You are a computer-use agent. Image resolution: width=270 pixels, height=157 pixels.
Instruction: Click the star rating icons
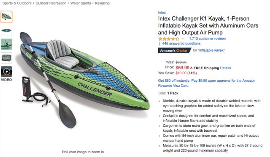[169, 39]
